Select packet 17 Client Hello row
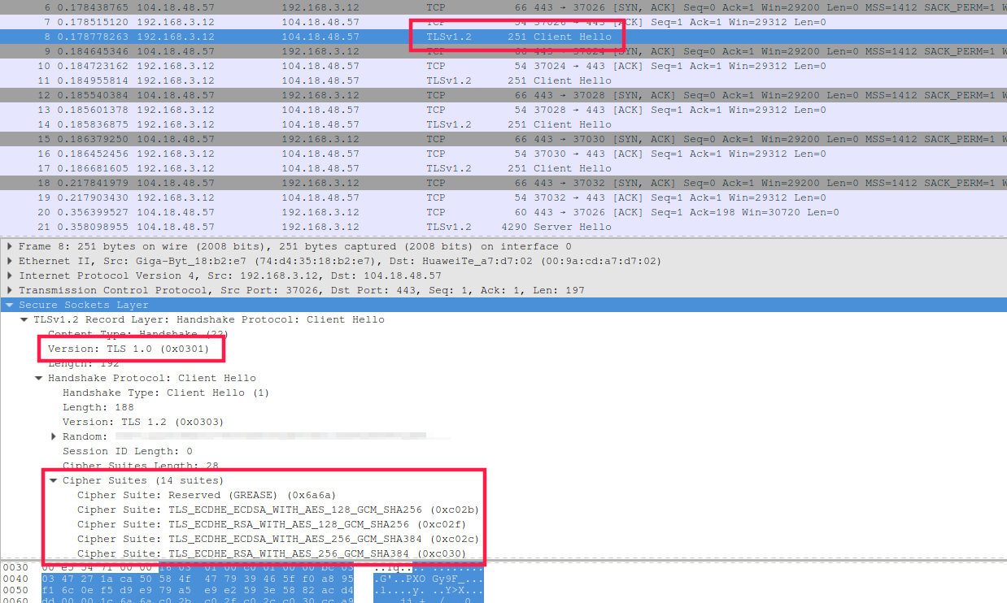The width and height of the screenshot is (1007, 603). 503,168
